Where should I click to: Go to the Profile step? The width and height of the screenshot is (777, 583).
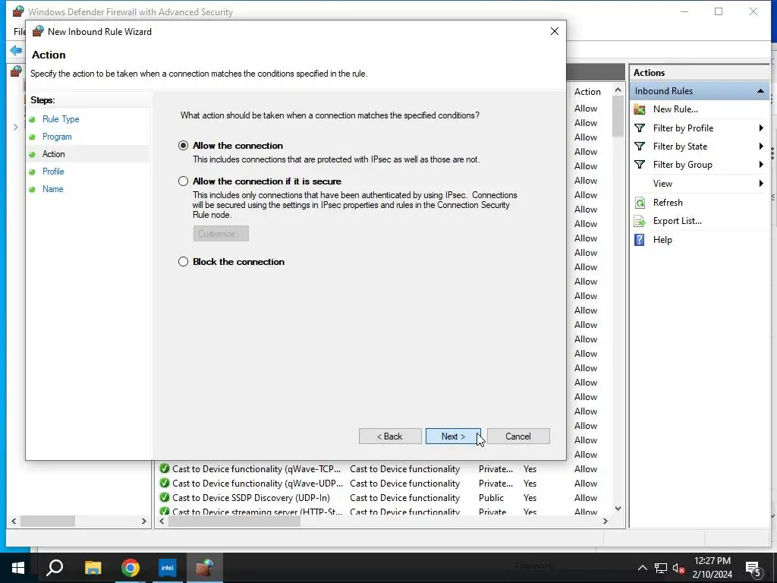53,172
